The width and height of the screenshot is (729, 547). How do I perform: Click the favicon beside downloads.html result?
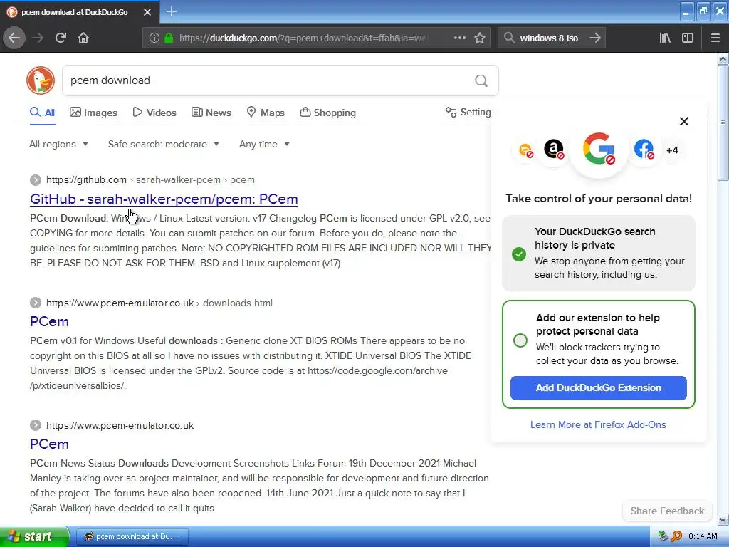(x=36, y=303)
